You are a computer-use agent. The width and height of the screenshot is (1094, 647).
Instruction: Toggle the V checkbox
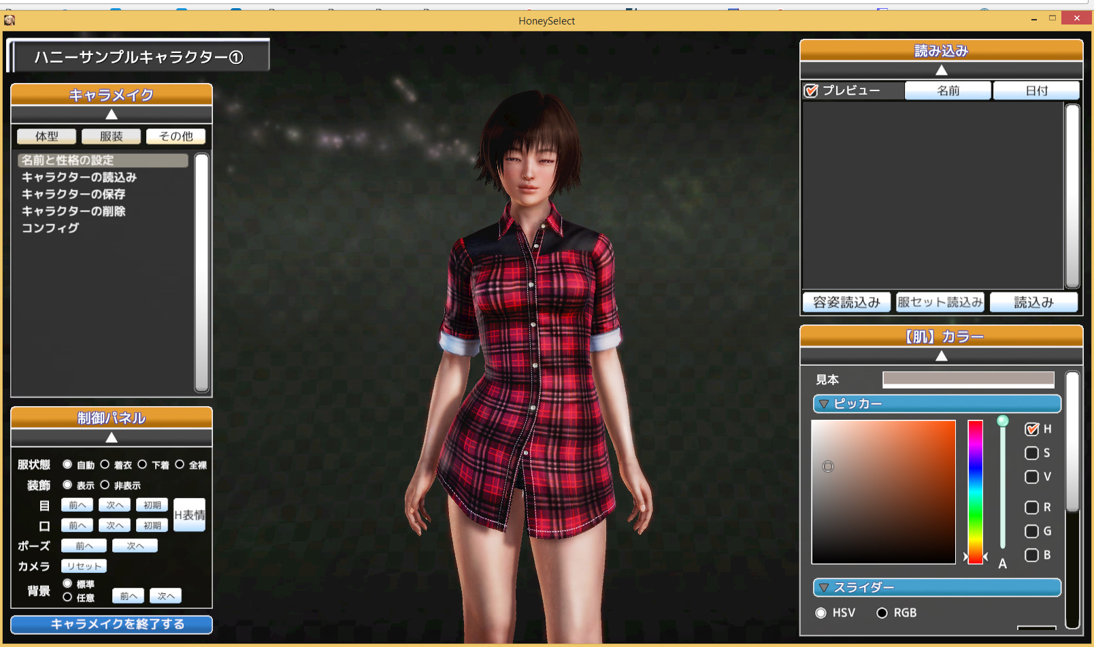1031,477
